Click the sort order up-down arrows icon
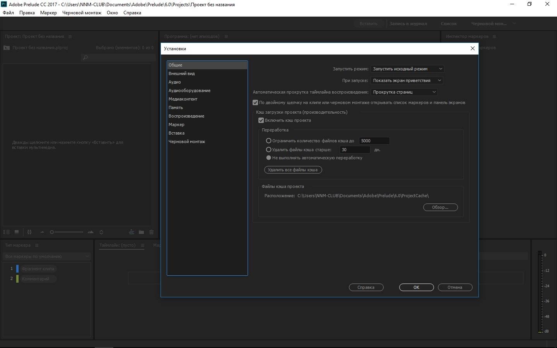Viewport: 557px width, 348px height. click(x=101, y=232)
